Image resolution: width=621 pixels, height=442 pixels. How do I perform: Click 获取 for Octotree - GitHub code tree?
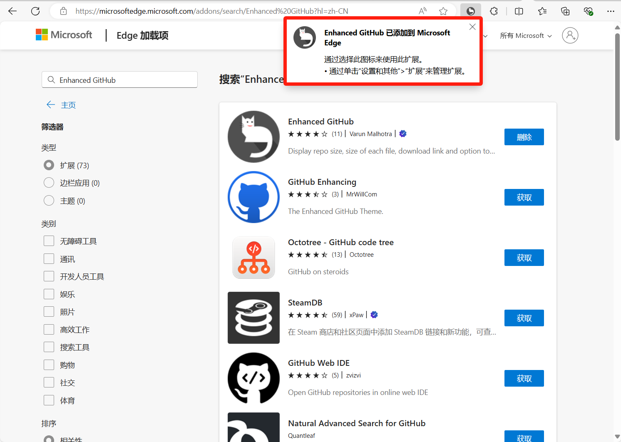pos(524,258)
